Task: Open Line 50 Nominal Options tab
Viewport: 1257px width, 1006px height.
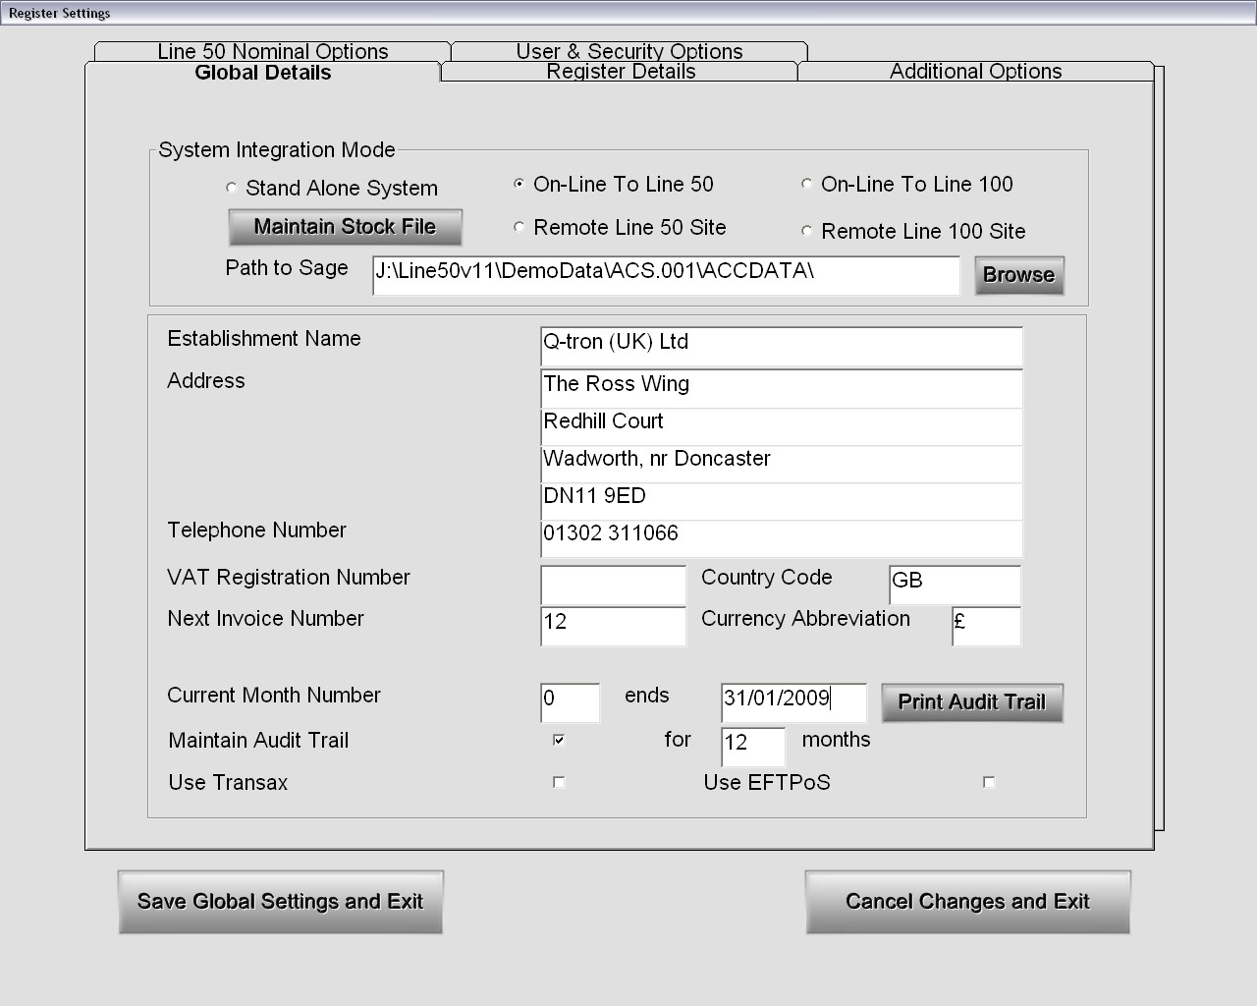Action: pos(273,51)
